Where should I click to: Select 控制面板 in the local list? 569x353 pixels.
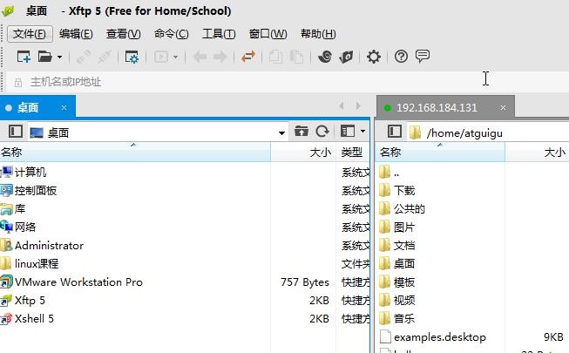point(36,190)
